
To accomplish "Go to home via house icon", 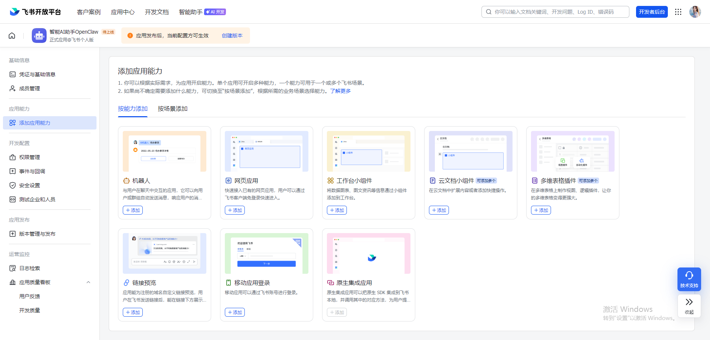I will click(12, 36).
